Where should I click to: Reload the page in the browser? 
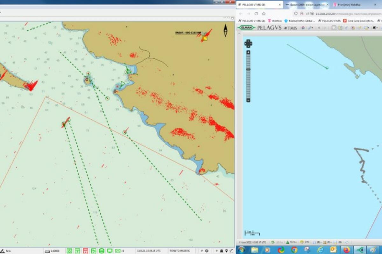coord(256,14)
